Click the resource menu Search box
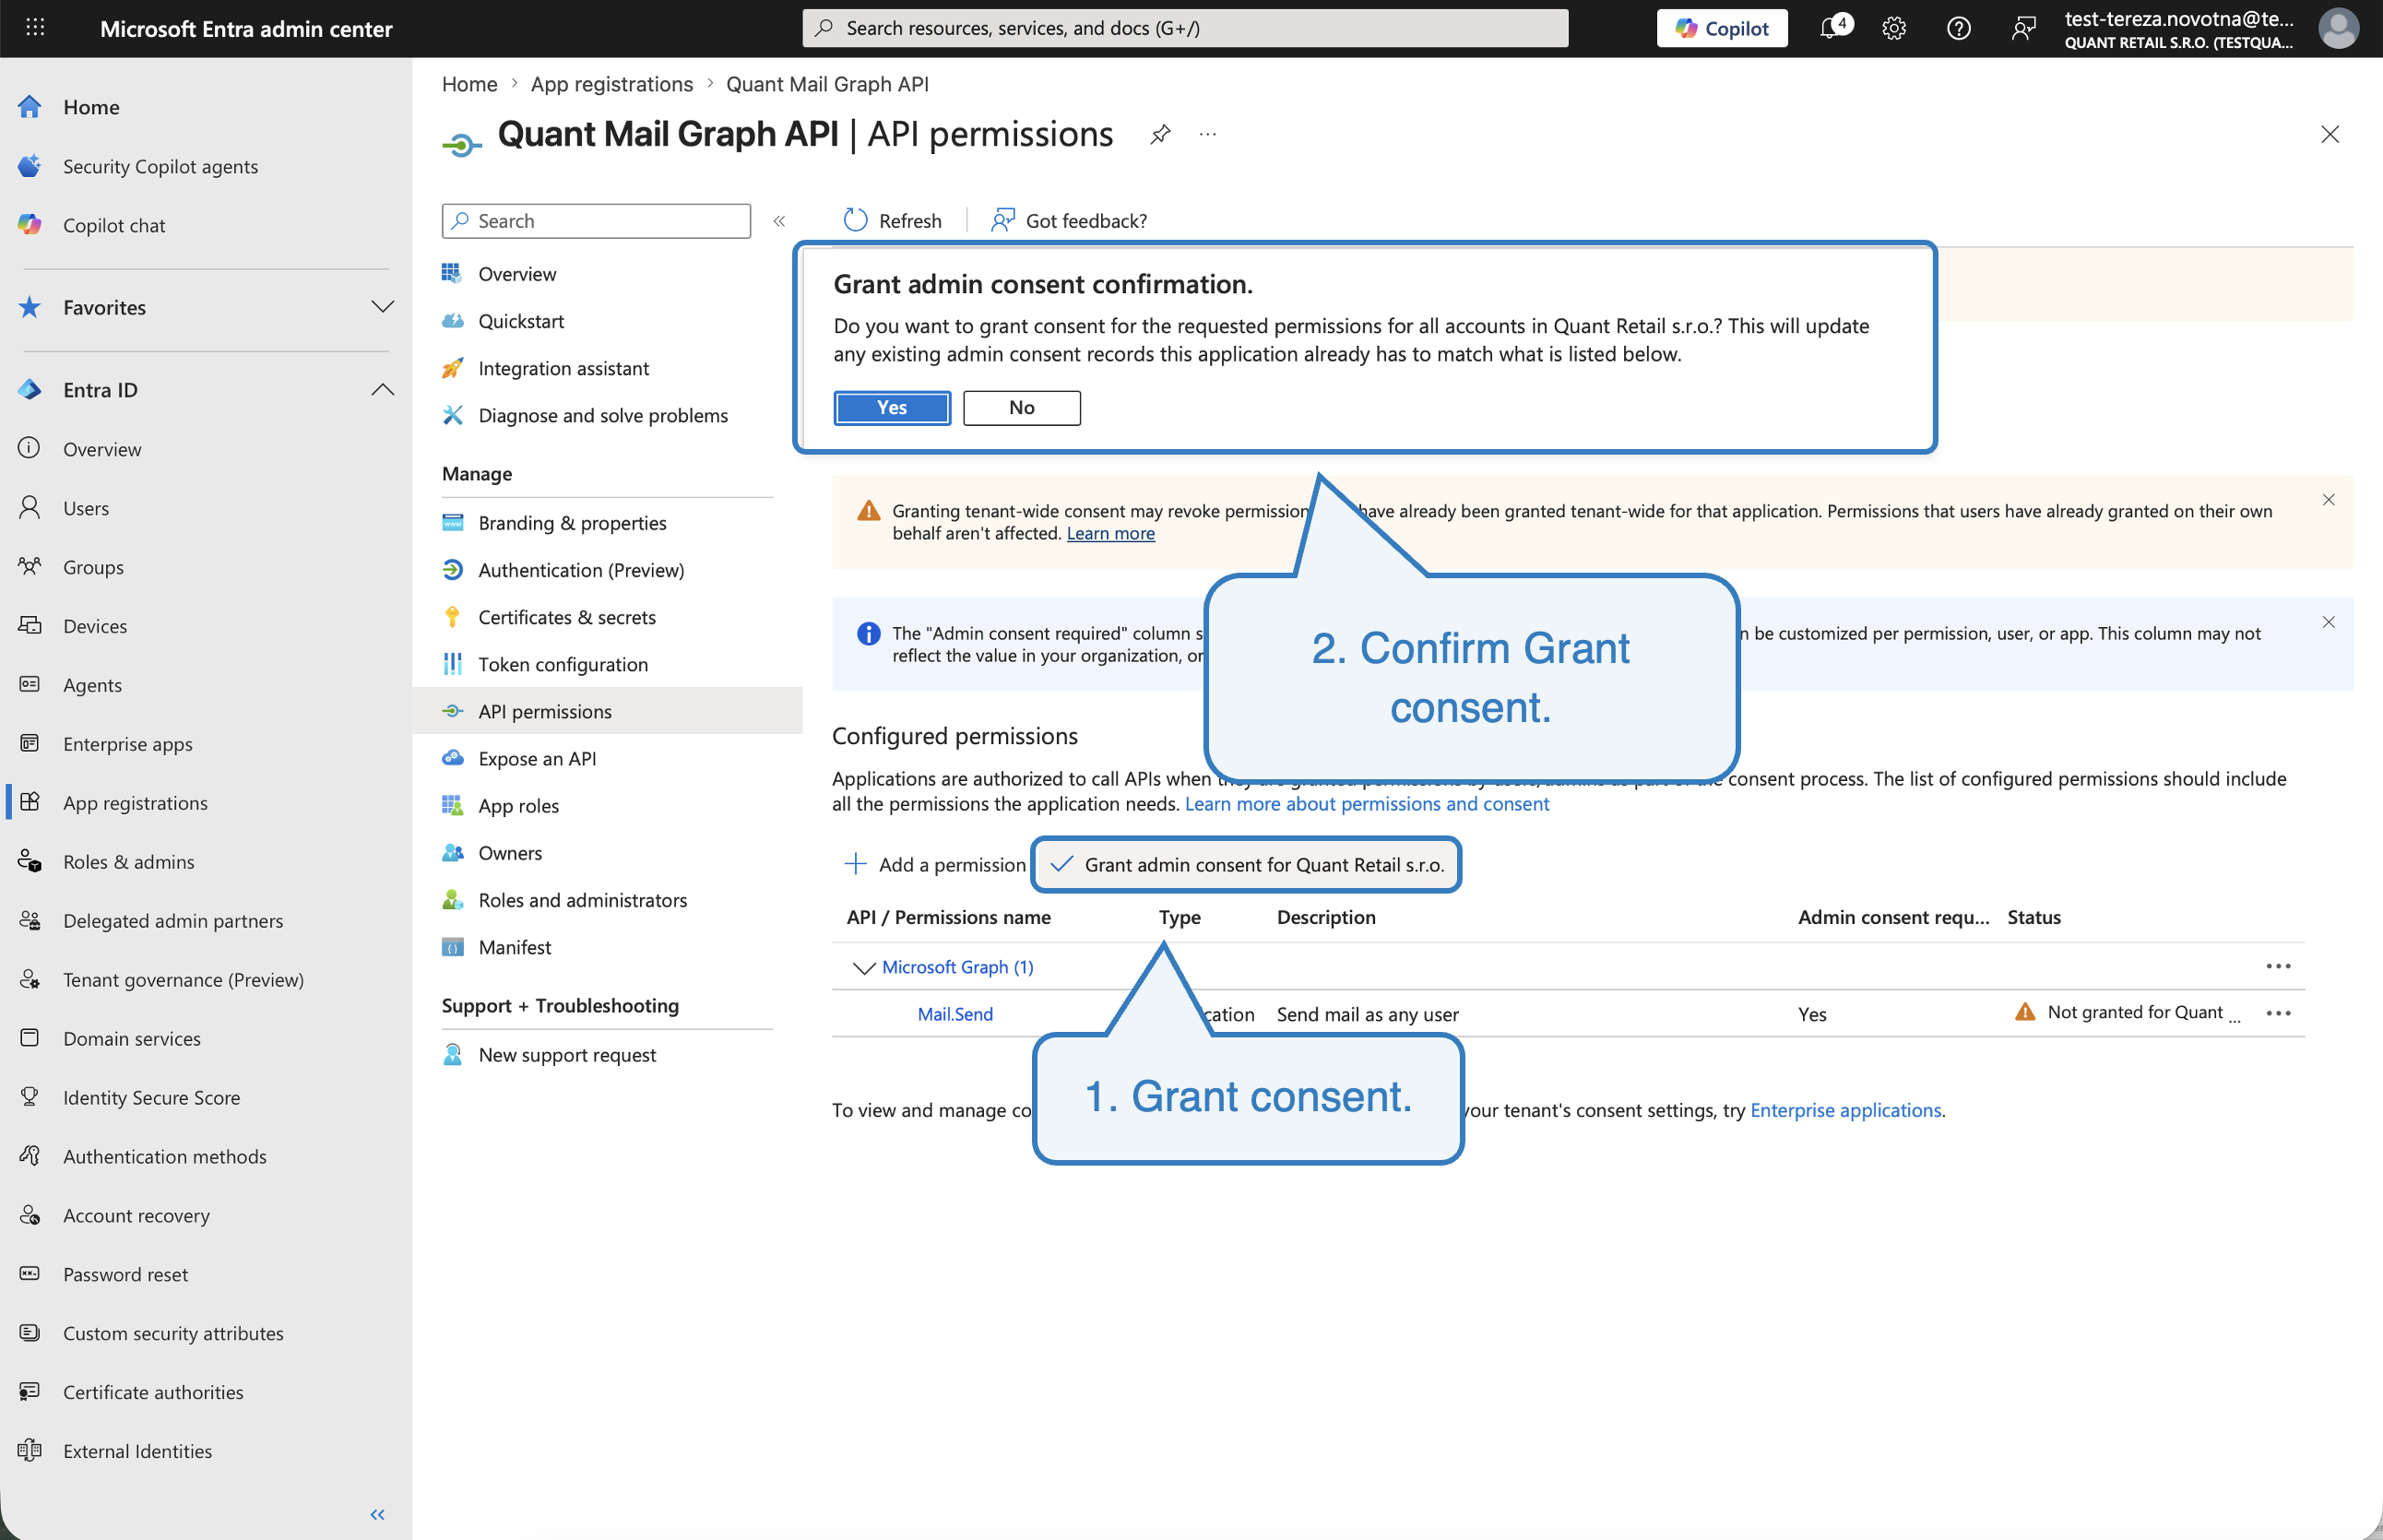Image resolution: width=2383 pixels, height=1540 pixels. point(596,221)
